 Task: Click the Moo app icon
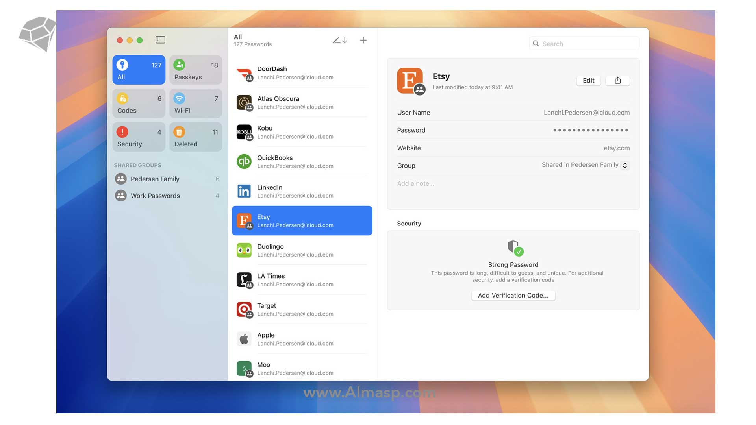pos(244,369)
